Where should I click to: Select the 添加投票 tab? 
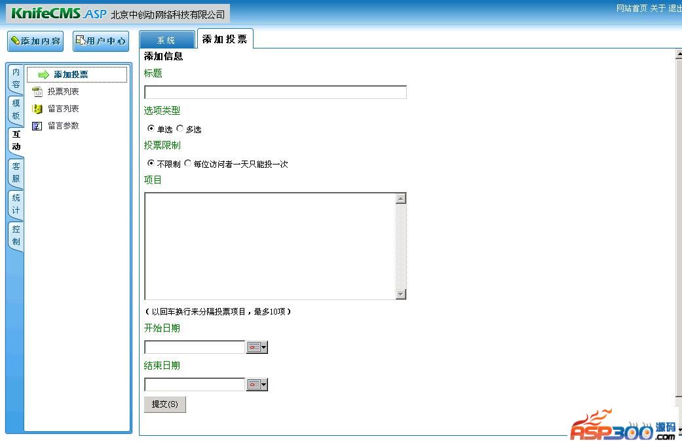tap(225, 39)
